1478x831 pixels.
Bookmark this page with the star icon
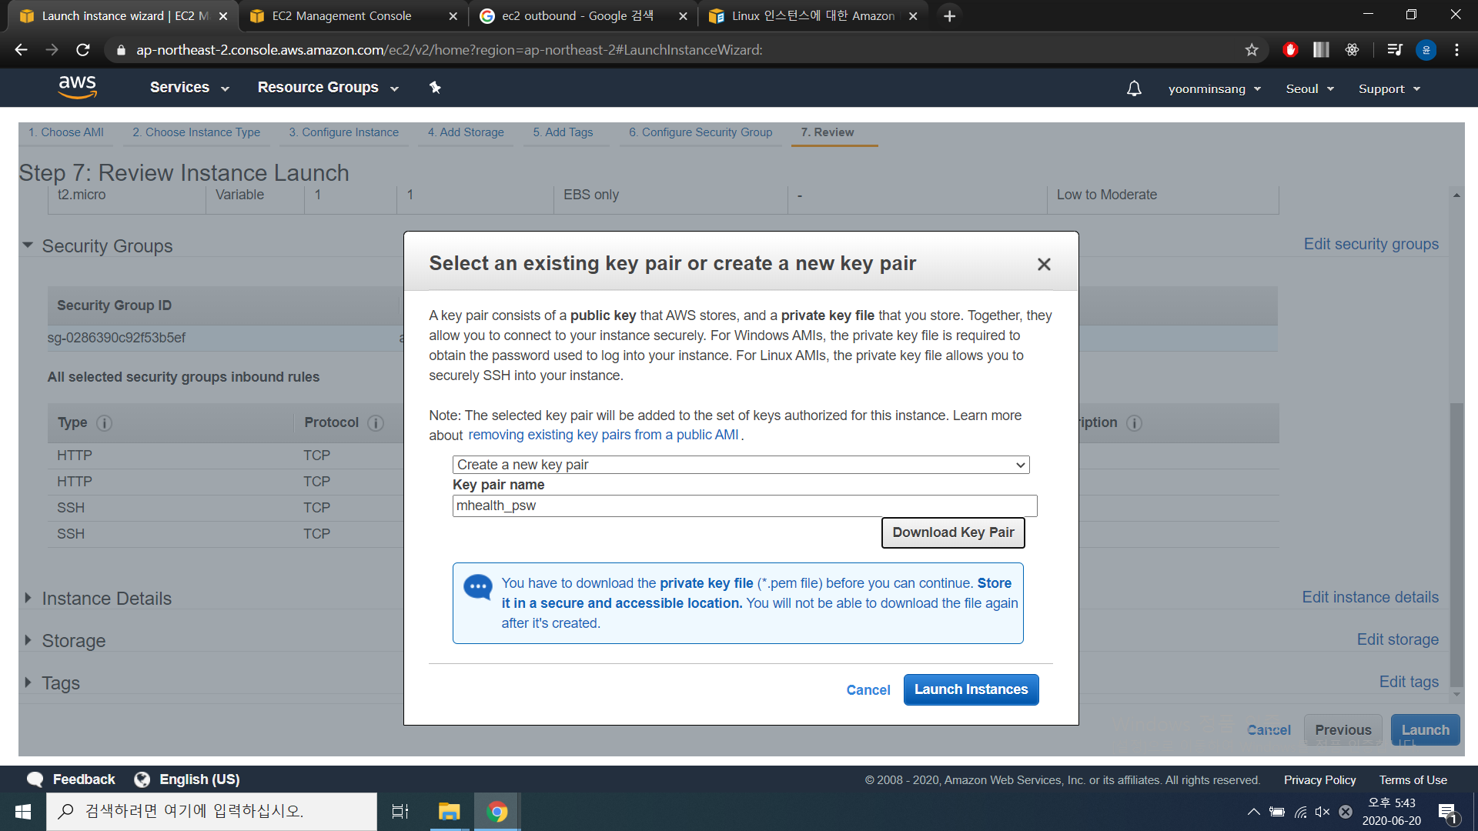click(x=1252, y=50)
